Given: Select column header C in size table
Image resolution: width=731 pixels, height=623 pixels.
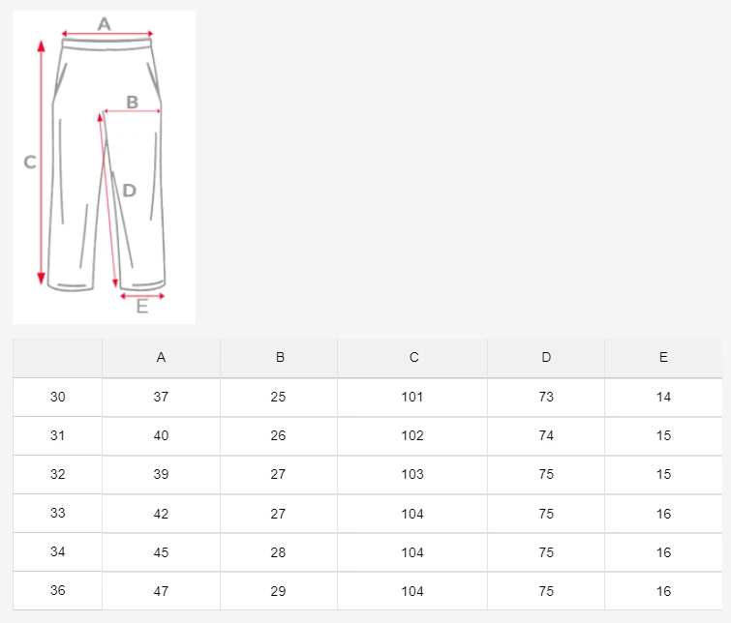Looking at the screenshot, I should (413, 357).
